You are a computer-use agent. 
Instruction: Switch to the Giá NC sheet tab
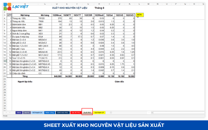(27, 113)
